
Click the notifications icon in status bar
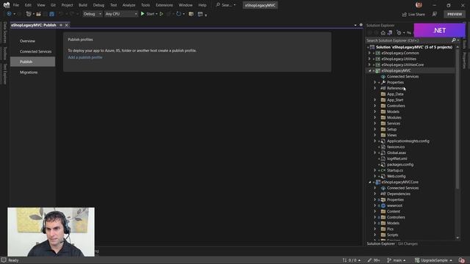462,260
